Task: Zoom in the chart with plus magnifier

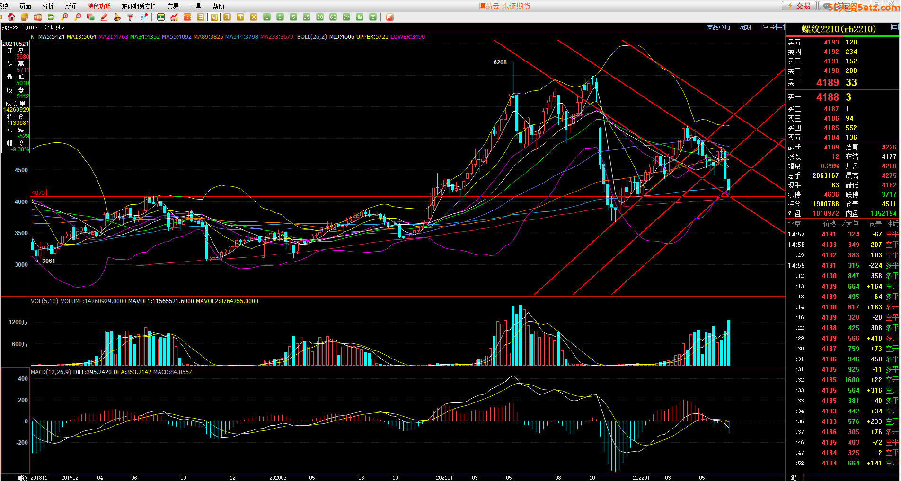Action: pyautogui.click(x=65, y=17)
